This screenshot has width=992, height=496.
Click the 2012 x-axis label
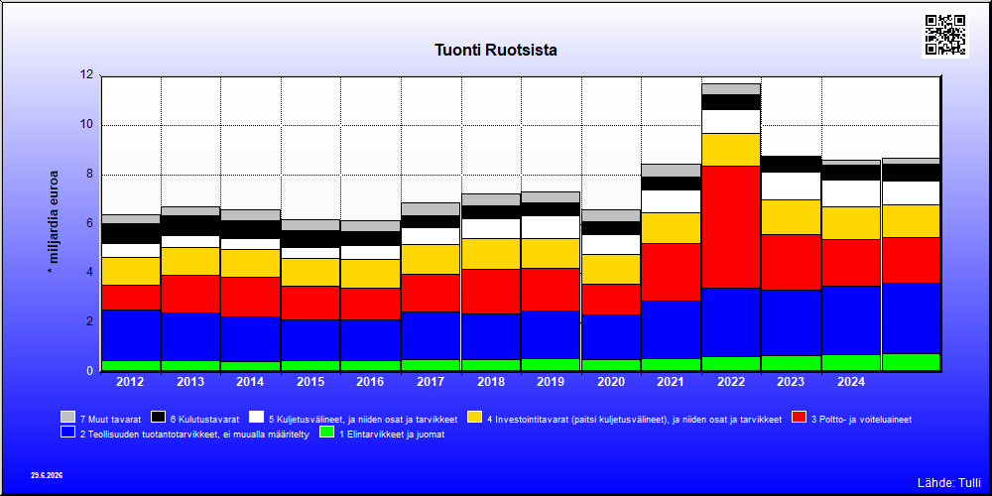click(130, 382)
